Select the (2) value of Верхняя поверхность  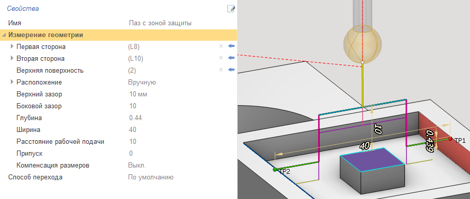[132, 71]
